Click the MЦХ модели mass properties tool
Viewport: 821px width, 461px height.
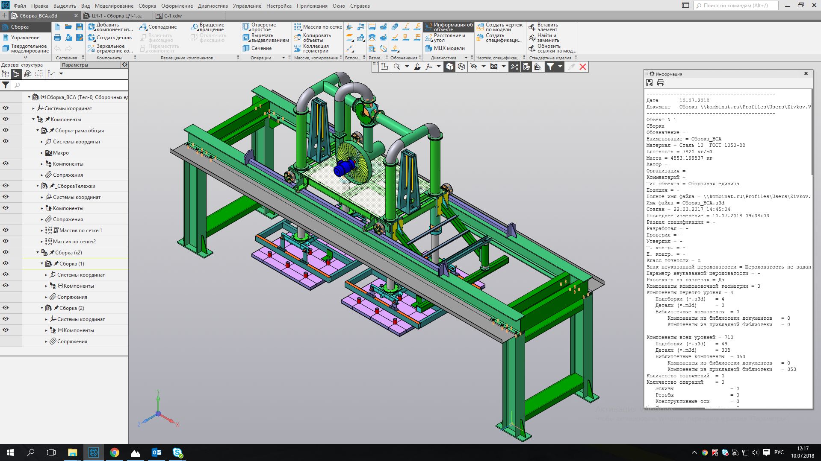[445, 48]
